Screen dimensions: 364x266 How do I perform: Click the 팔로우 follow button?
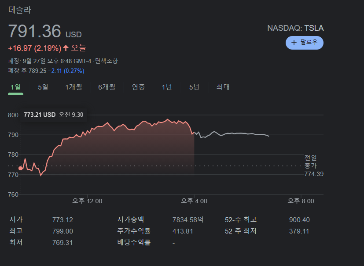point(304,43)
